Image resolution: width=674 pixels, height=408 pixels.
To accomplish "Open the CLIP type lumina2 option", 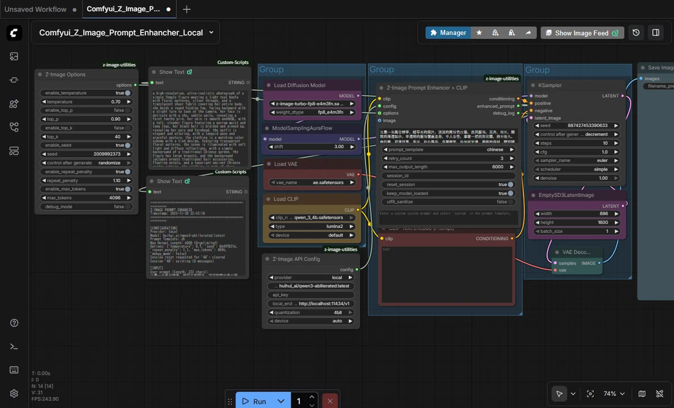I will point(312,226).
